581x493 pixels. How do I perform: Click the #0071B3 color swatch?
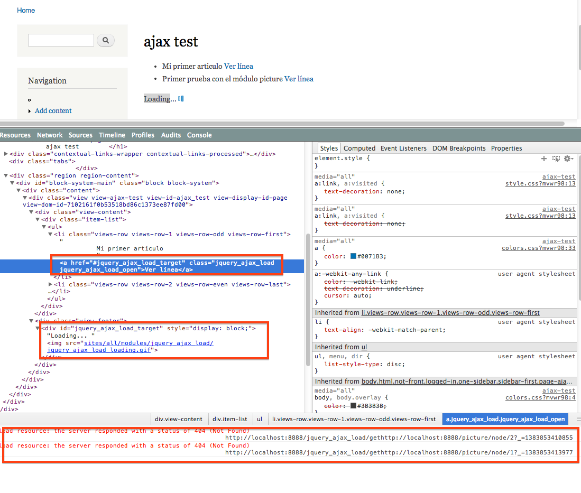[x=354, y=256]
